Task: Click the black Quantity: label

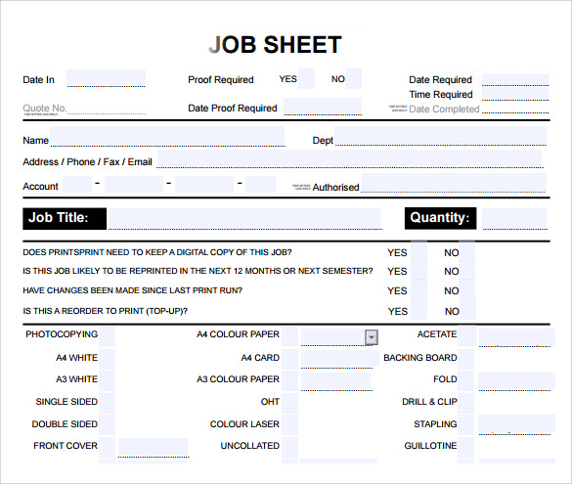Action: (x=440, y=218)
